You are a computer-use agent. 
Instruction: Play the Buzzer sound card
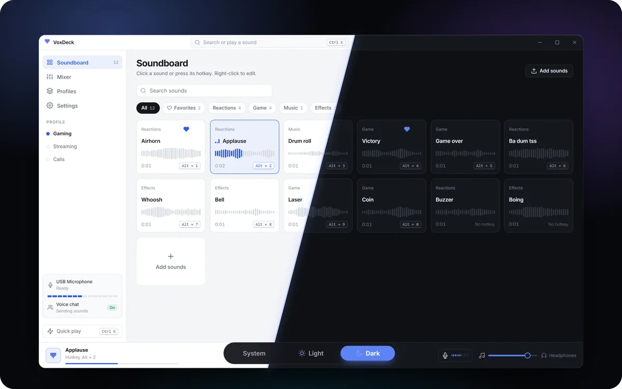[x=465, y=205]
